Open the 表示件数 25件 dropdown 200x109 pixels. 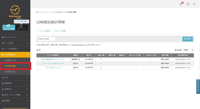pyautogui.click(x=188, y=50)
